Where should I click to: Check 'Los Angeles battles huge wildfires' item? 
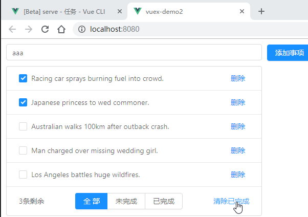point(23,175)
